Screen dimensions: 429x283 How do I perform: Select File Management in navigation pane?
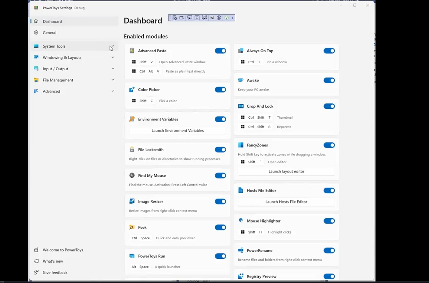(74, 80)
